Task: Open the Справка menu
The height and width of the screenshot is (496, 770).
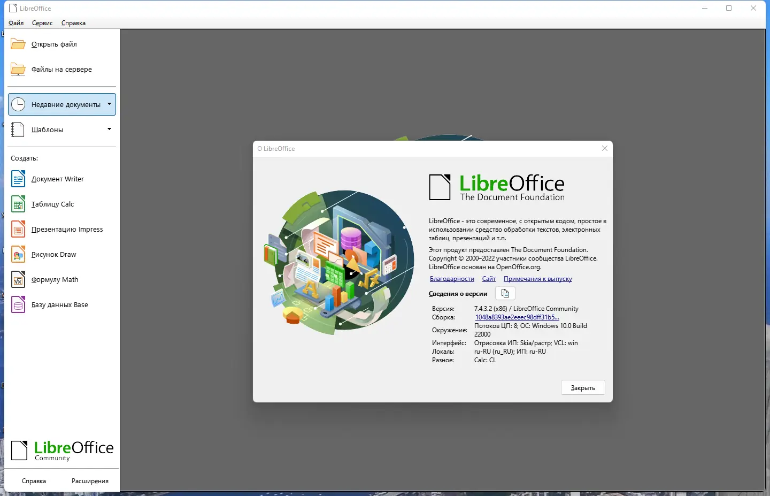Action: [x=73, y=23]
